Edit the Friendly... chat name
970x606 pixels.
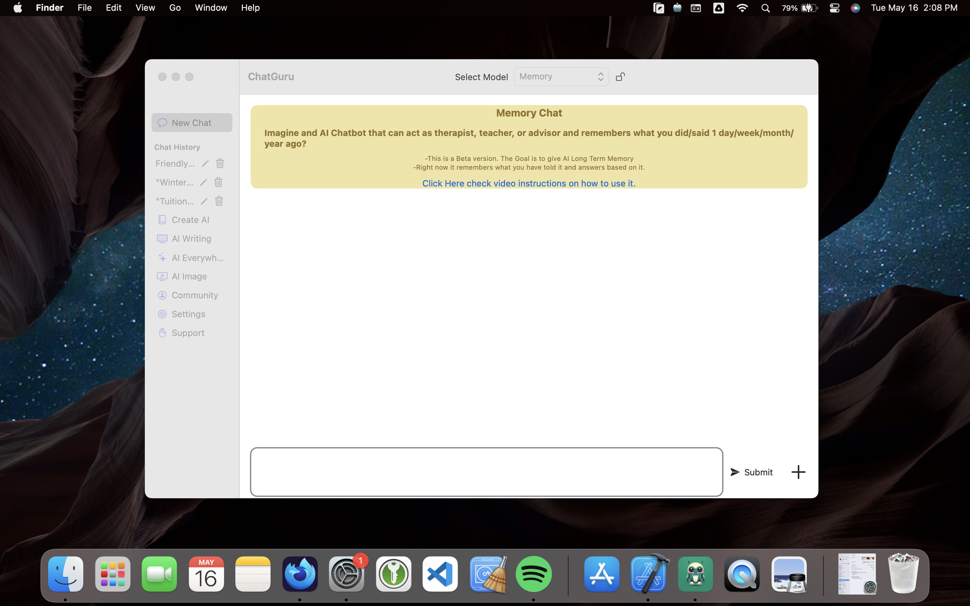click(205, 164)
